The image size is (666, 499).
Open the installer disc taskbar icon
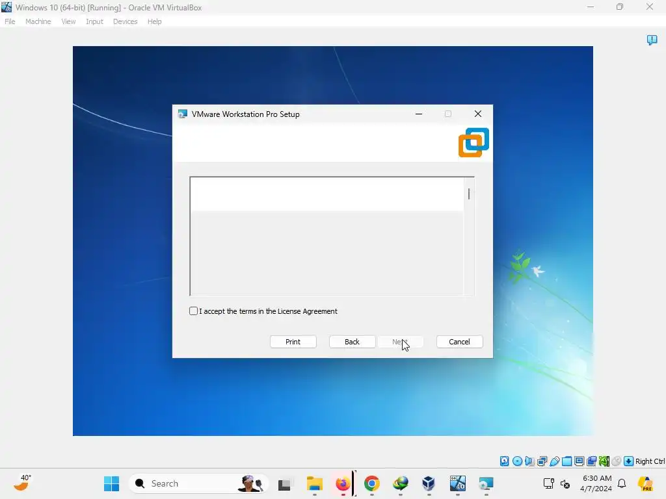pos(486,483)
